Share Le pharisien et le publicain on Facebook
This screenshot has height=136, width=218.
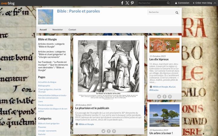pos(109,131)
